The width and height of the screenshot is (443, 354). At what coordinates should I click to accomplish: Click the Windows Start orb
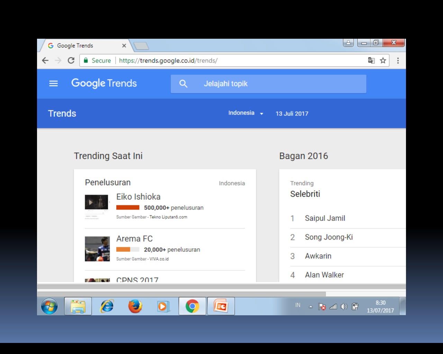pyautogui.click(x=49, y=306)
